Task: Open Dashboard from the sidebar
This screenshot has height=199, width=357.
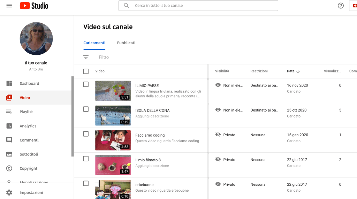Action: click(29, 84)
